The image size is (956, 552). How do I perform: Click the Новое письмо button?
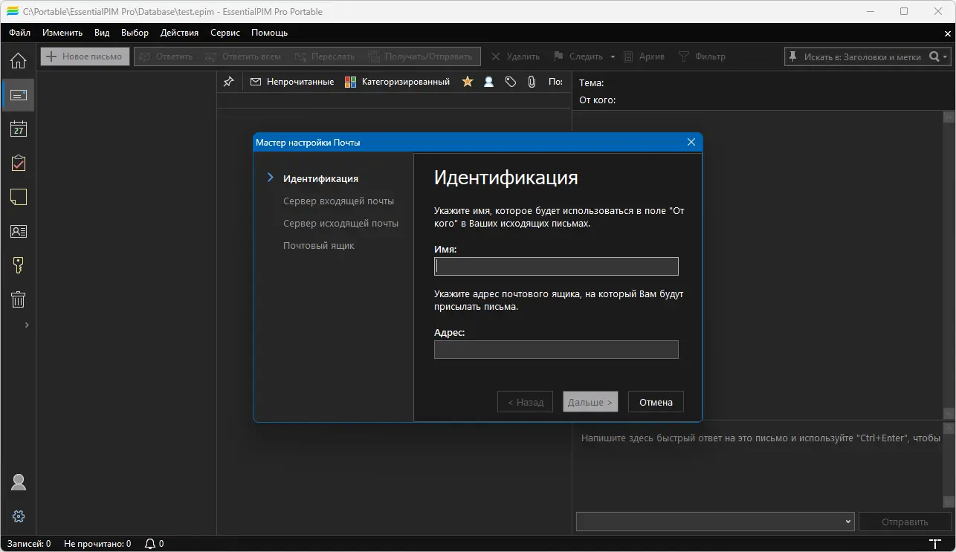(x=85, y=56)
